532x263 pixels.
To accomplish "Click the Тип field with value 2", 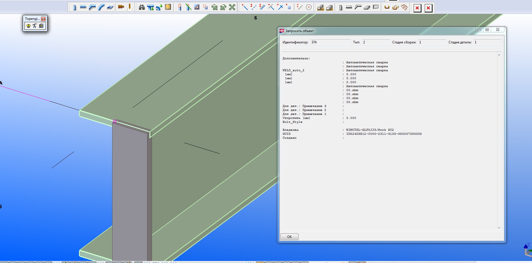I will 375,42.
